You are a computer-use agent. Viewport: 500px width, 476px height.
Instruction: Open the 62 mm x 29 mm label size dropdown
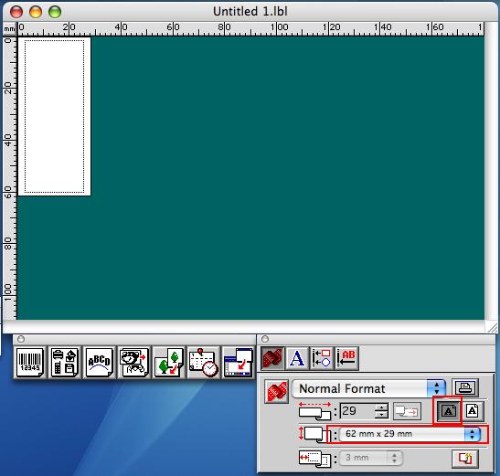click(x=410, y=434)
